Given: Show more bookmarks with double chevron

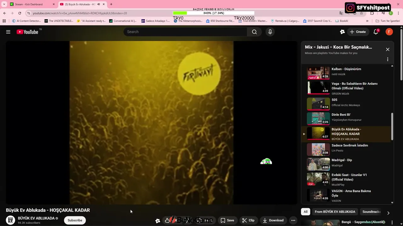Looking at the screenshot, I should point(367,21).
